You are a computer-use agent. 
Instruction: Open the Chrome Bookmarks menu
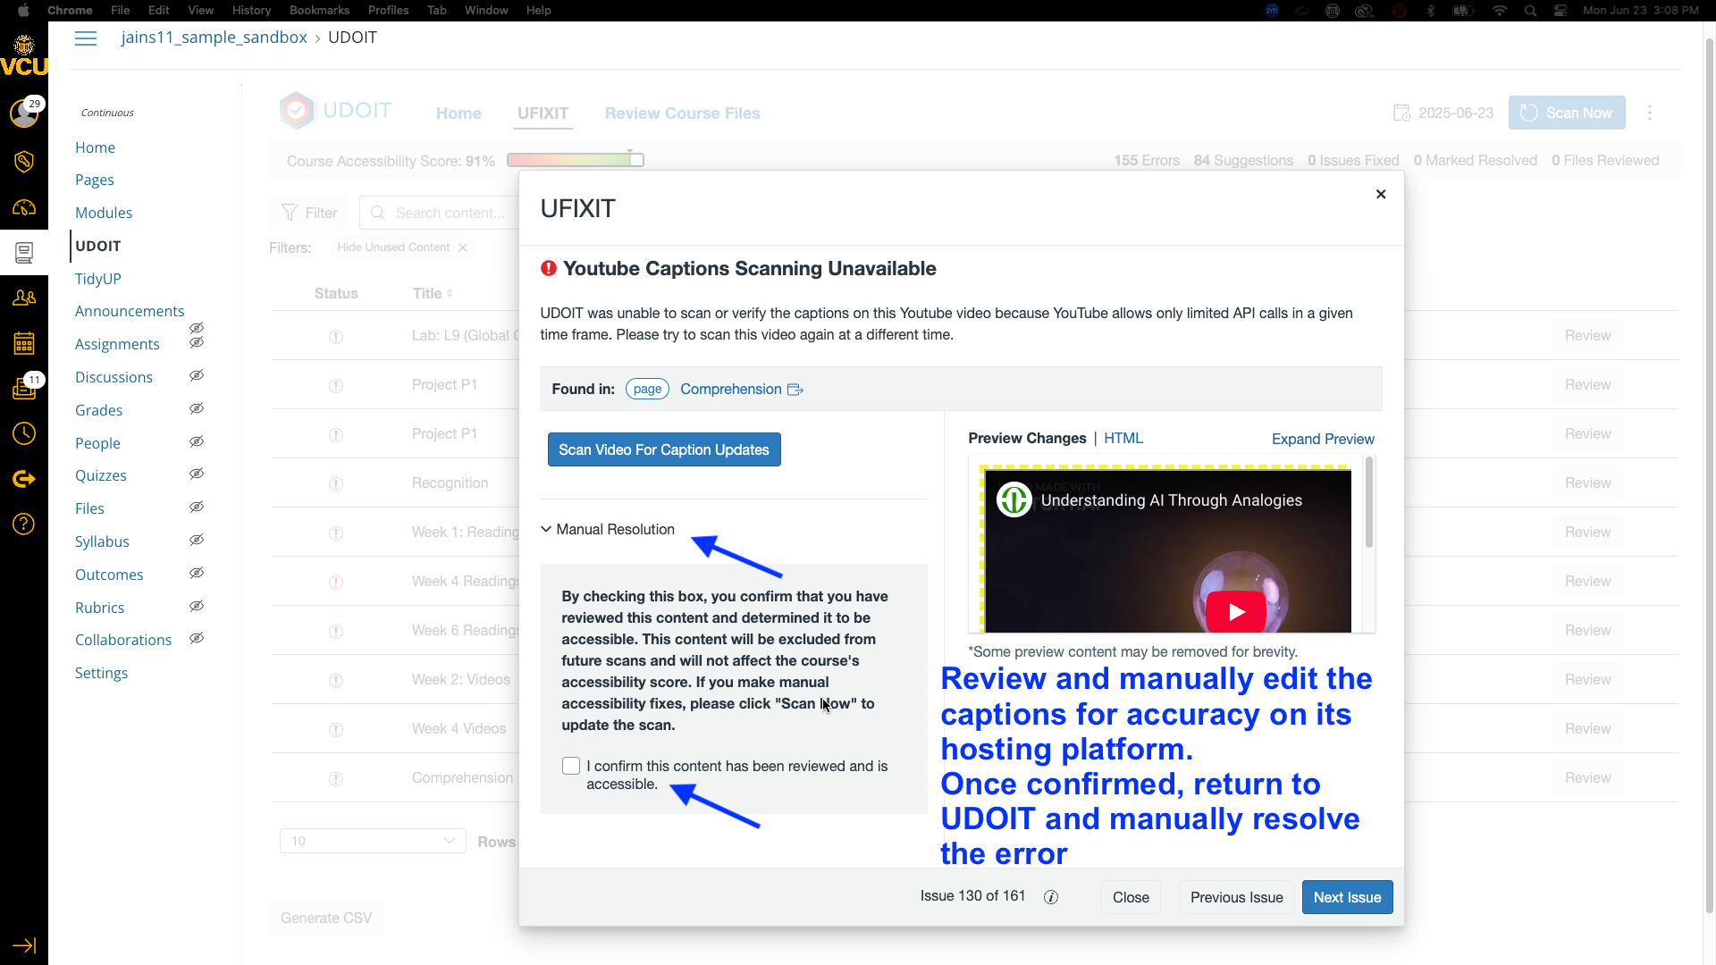pos(319,11)
